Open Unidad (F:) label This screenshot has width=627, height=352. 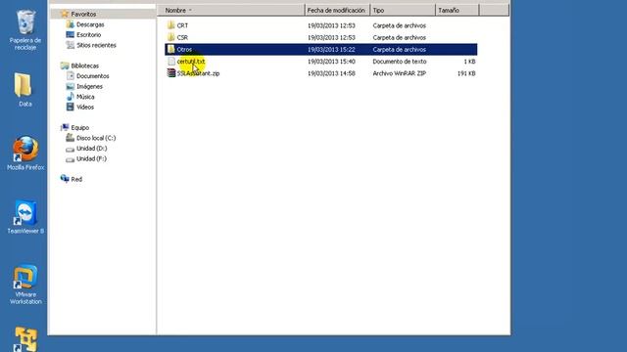91,158
